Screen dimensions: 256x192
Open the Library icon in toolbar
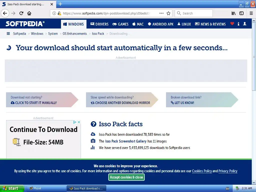tap(233, 13)
